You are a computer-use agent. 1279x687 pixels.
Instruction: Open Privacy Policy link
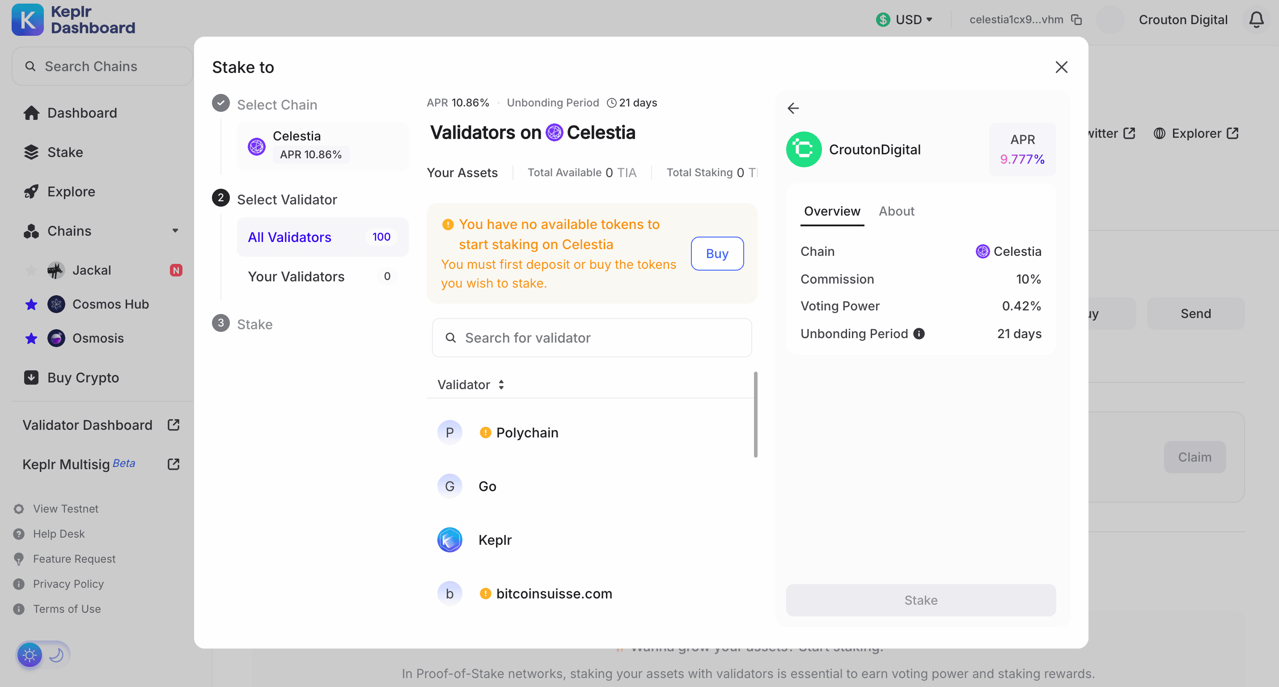coord(59,584)
